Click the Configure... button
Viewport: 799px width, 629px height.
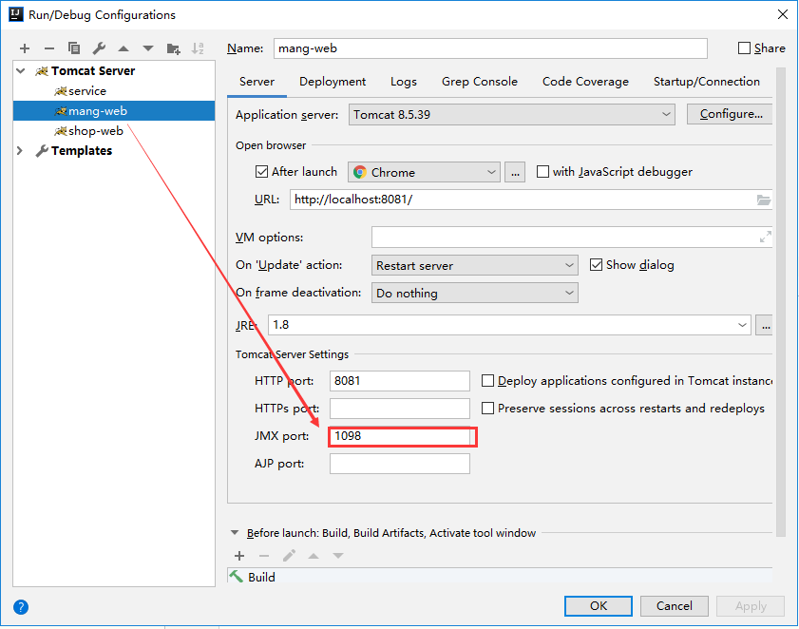coord(731,114)
